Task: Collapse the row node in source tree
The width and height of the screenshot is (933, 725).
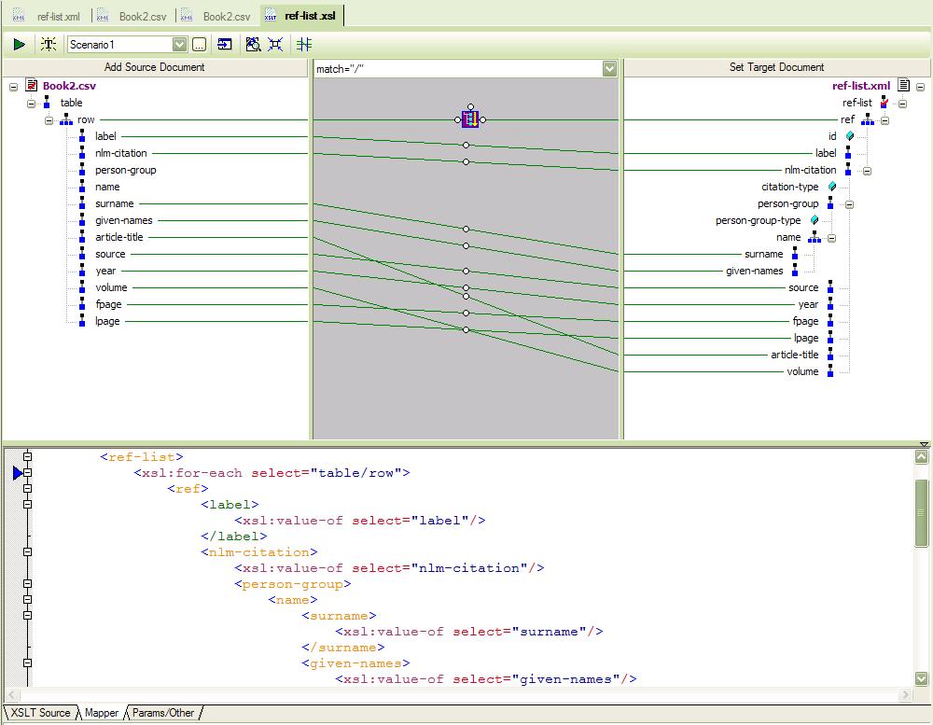Action: 49,119
